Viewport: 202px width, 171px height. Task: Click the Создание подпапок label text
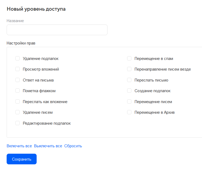(x=152, y=91)
